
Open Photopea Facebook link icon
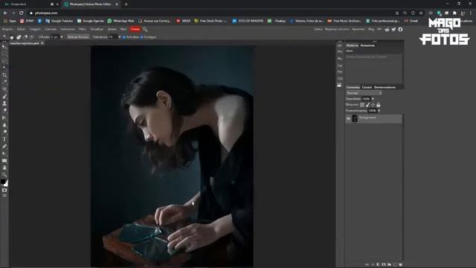coord(400,29)
